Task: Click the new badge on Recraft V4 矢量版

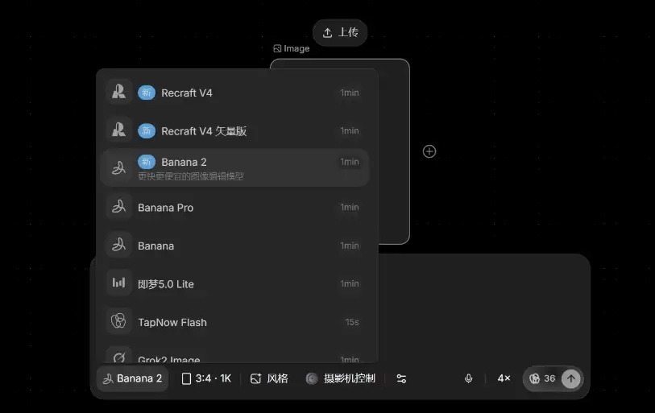Action: coord(146,130)
